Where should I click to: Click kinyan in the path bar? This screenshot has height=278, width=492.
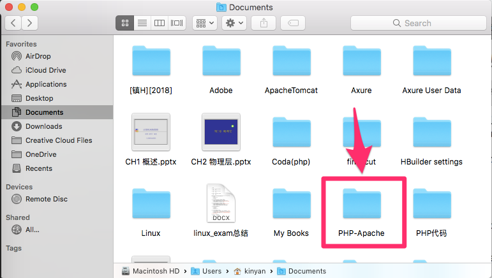pyautogui.click(x=250, y=271)
